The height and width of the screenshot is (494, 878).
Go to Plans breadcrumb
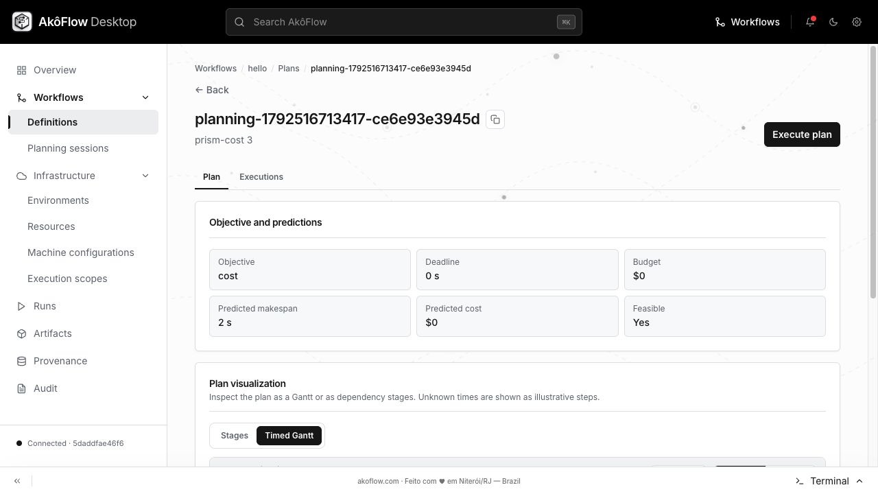pyautogui.click(x=289, y=69)
